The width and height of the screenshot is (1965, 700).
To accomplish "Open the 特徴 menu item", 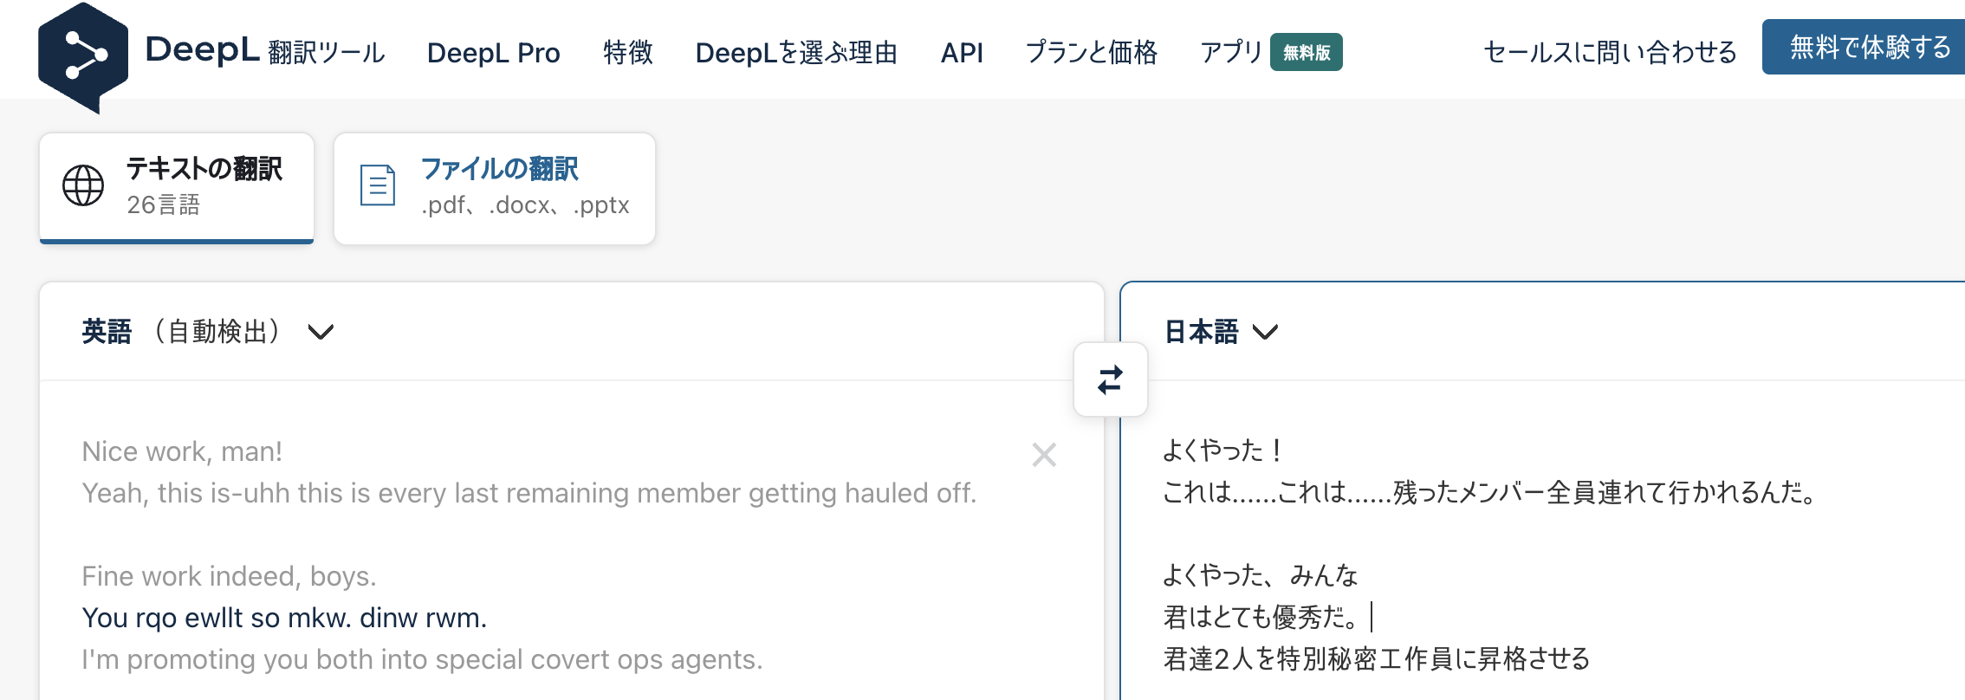I will [x=628, y=53].
